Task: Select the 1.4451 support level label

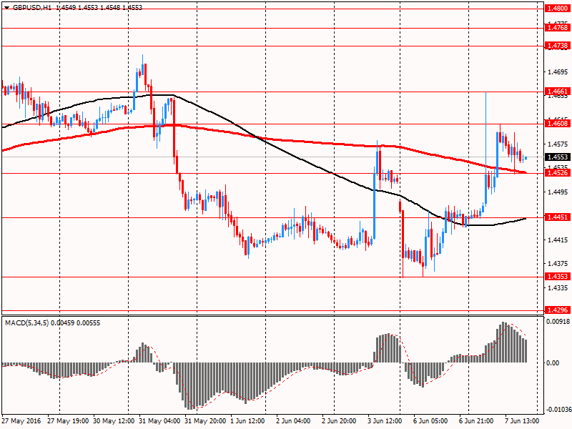Action: click(557, 217)
